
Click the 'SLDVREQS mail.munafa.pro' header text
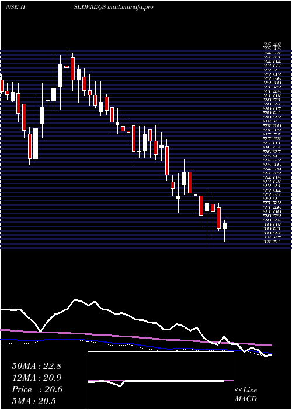113,7
